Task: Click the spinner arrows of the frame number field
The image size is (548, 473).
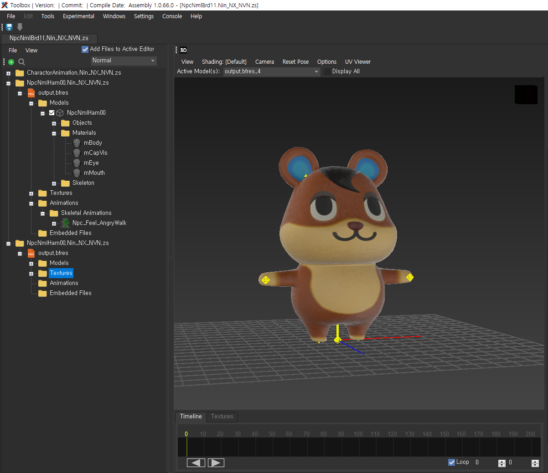Action: [x=502, y=463]
